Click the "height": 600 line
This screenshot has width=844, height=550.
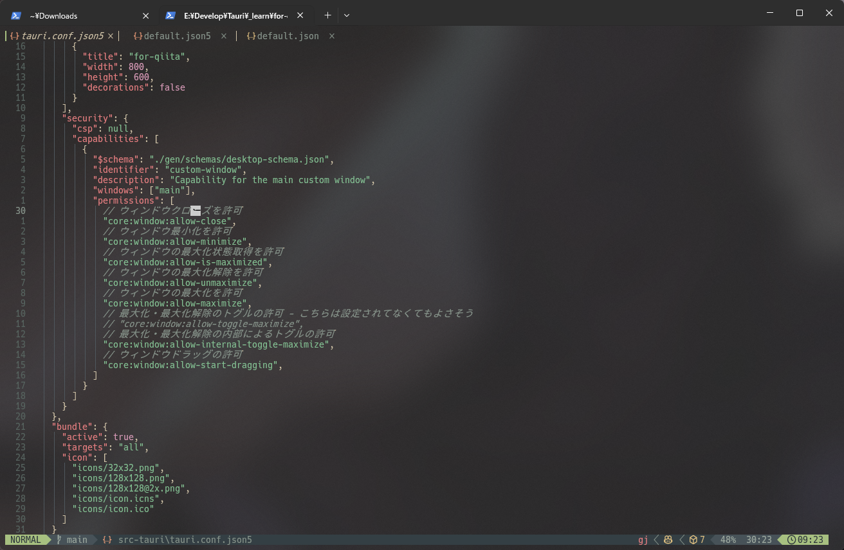coord(118,77)
